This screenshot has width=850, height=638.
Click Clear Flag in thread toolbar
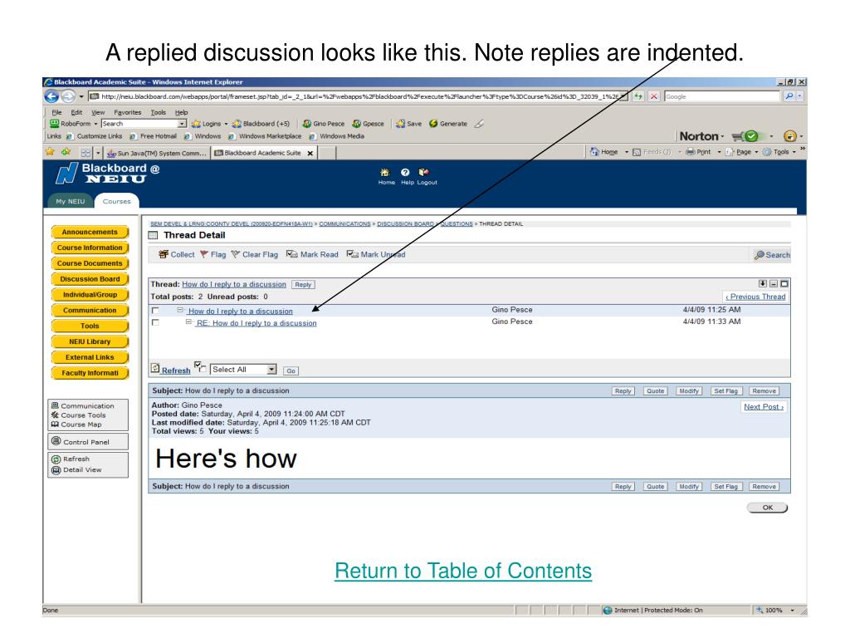[254, 254]
